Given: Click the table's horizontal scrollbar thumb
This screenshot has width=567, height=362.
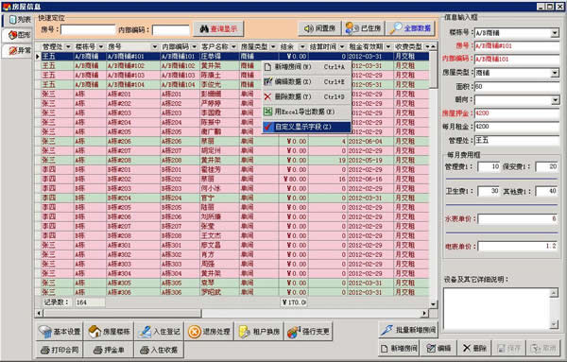Looking at the screenshot, I should click(x=122, y=313).
